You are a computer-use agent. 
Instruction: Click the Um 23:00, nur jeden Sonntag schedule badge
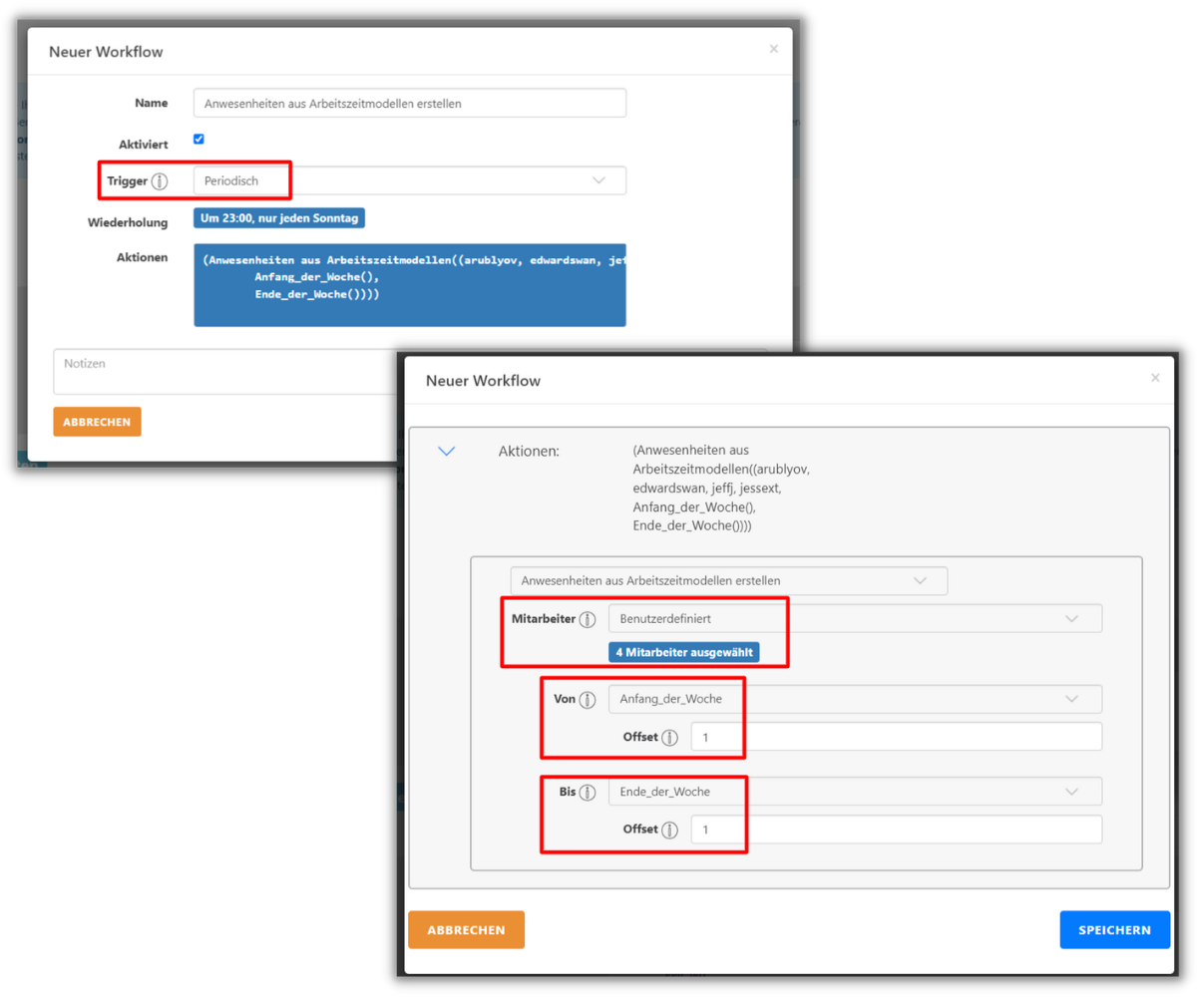279,217
